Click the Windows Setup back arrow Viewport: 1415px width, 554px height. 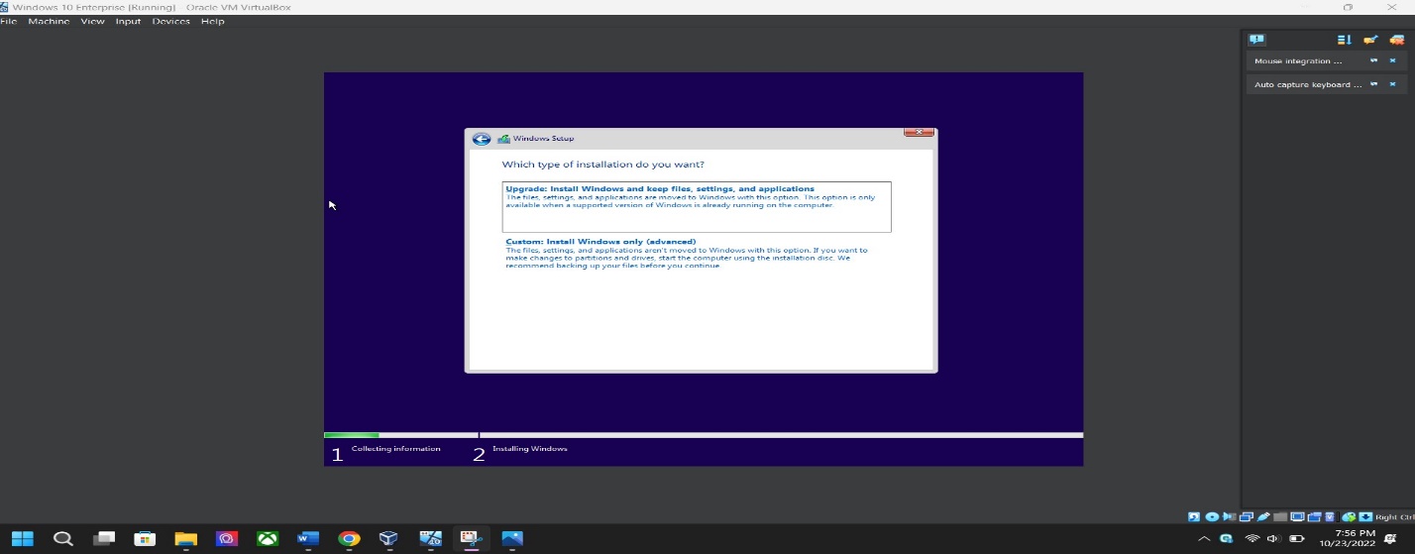tap(482, 139)
